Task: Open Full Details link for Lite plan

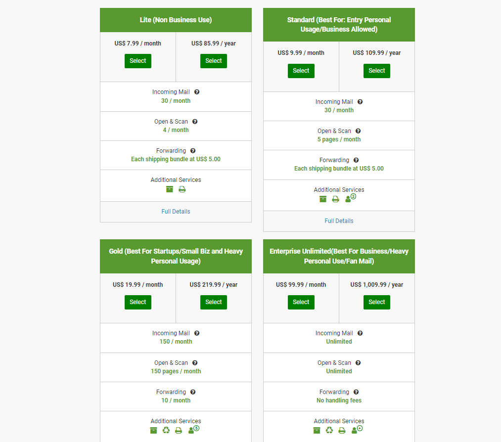Action: pyautogui.click(x=176, y=212)
